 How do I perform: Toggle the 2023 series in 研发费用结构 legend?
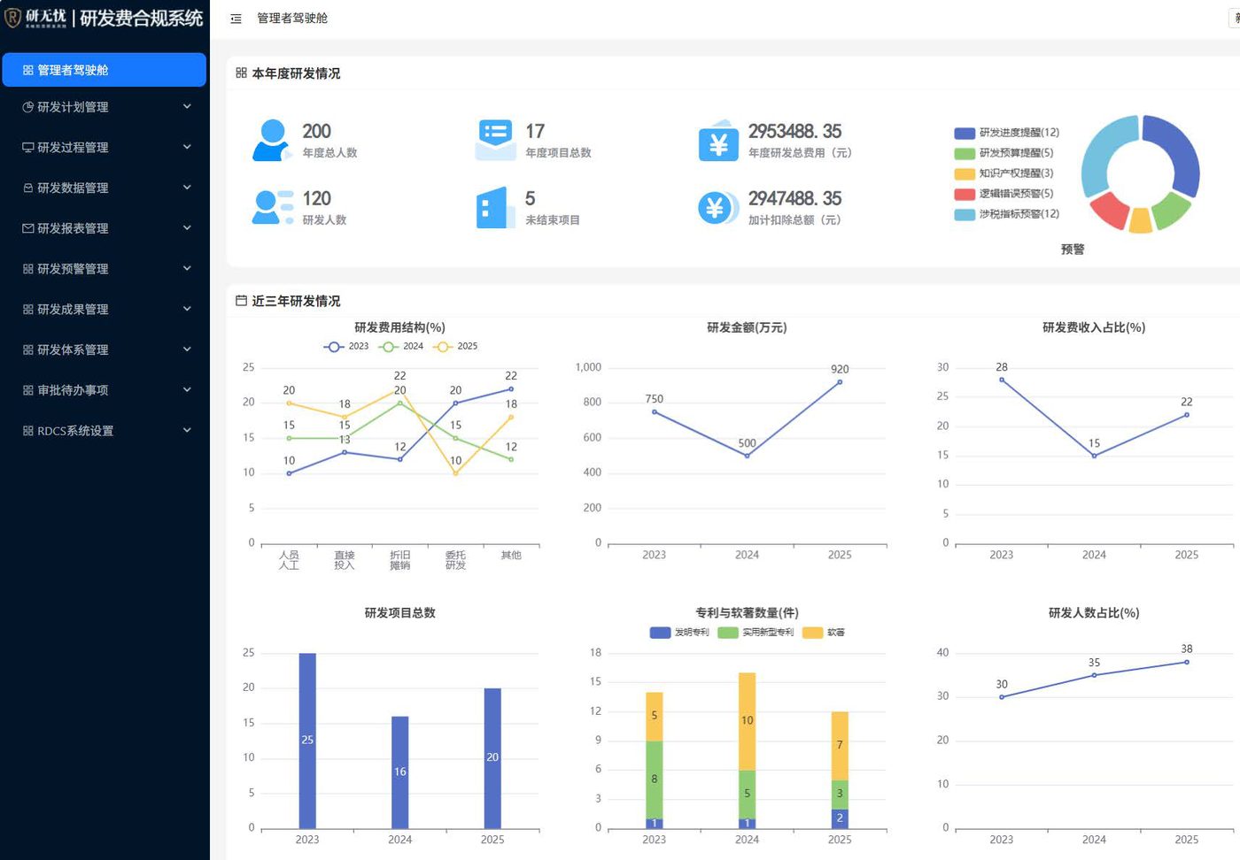coord(346,347)
